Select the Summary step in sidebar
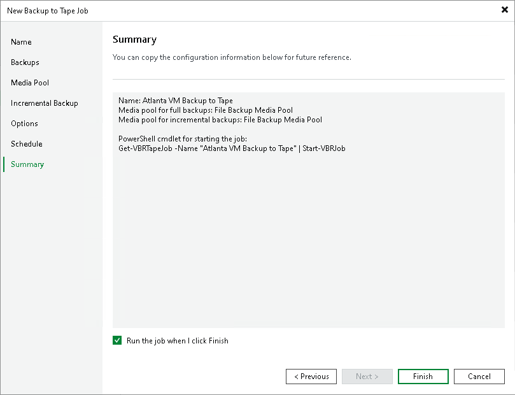 (x=27, y=164)
